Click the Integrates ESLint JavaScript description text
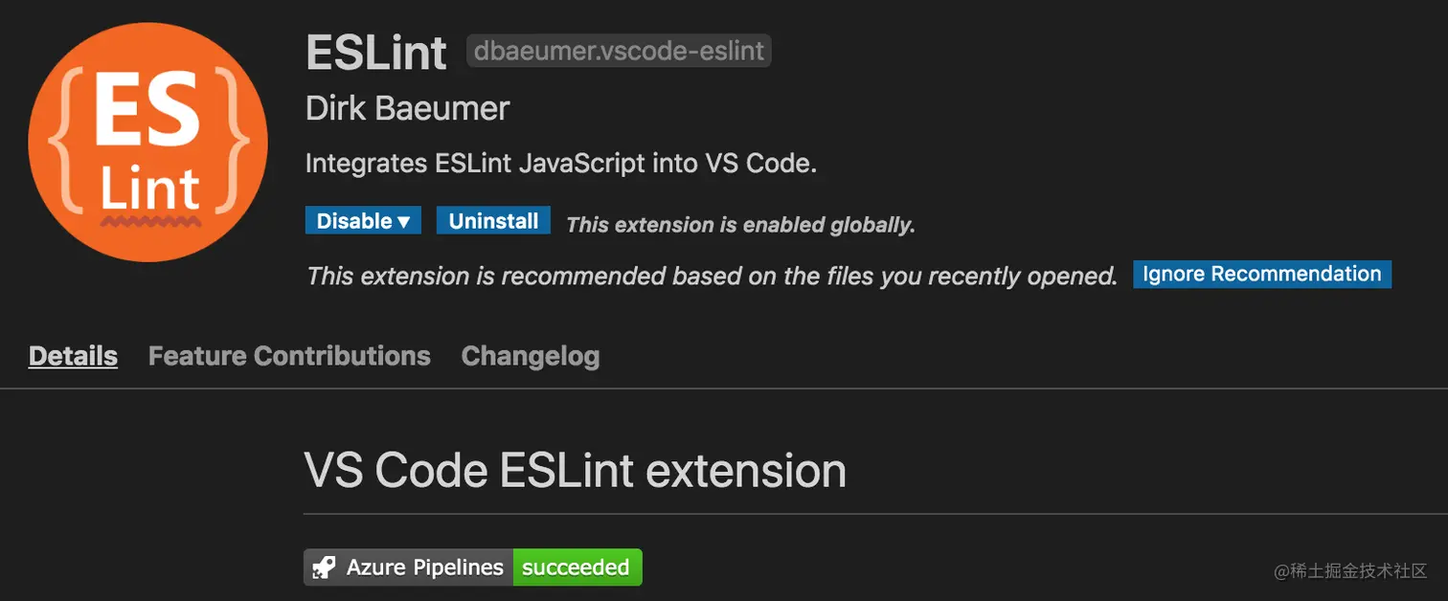 [560, 164]
